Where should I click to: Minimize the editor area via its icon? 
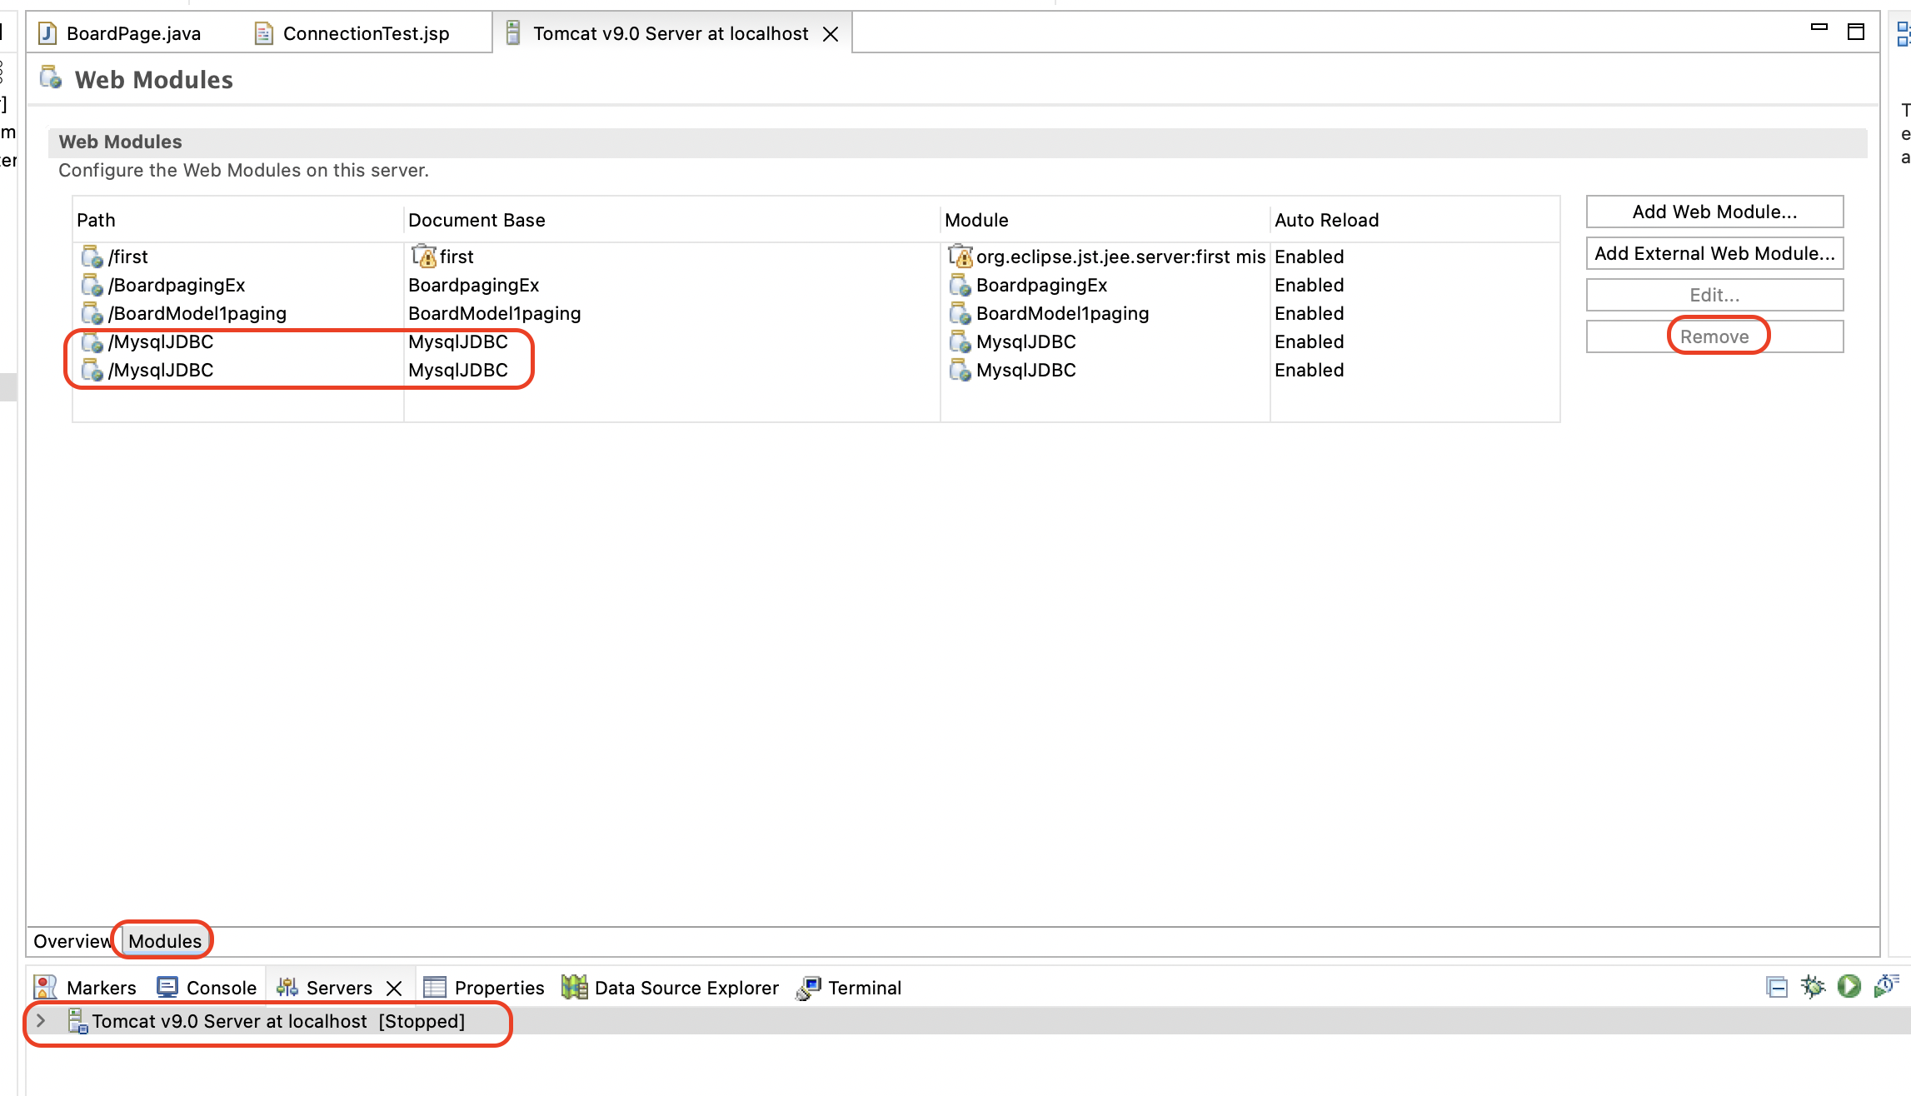coord(1819,28)
